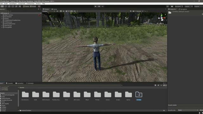
Task: Expand the Environment object in Hierarchy
Action: tap(2, 17)
